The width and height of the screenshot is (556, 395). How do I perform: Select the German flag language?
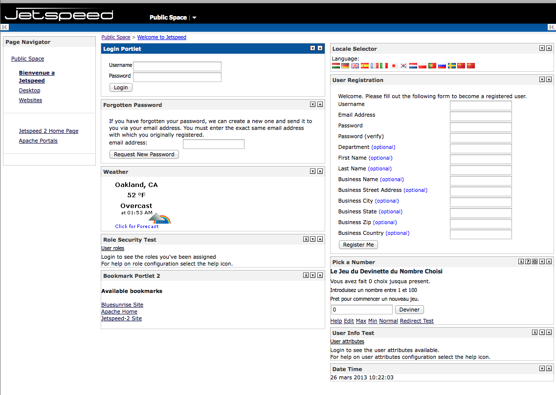[345, 66]
